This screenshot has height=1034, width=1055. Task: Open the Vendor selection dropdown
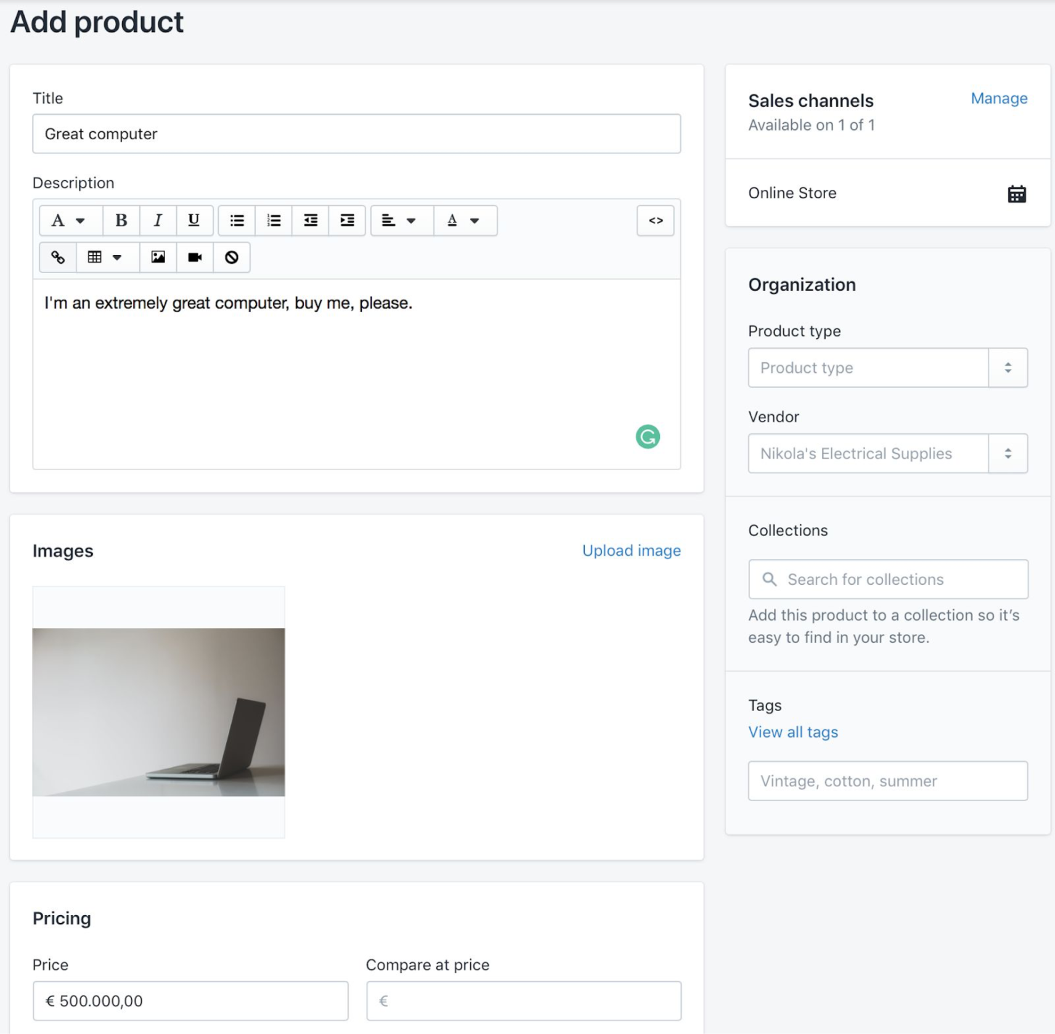pos(1009,454)
